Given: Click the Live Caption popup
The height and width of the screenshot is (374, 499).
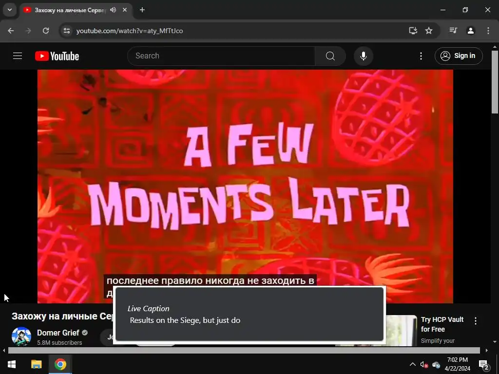Looking at the screenshot, I should (x=249, y=314).
